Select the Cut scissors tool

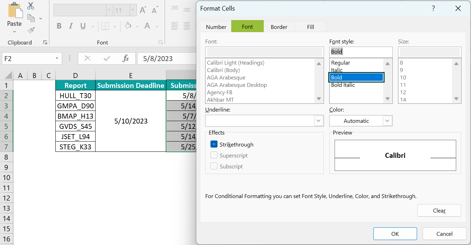tap(30, 6)
